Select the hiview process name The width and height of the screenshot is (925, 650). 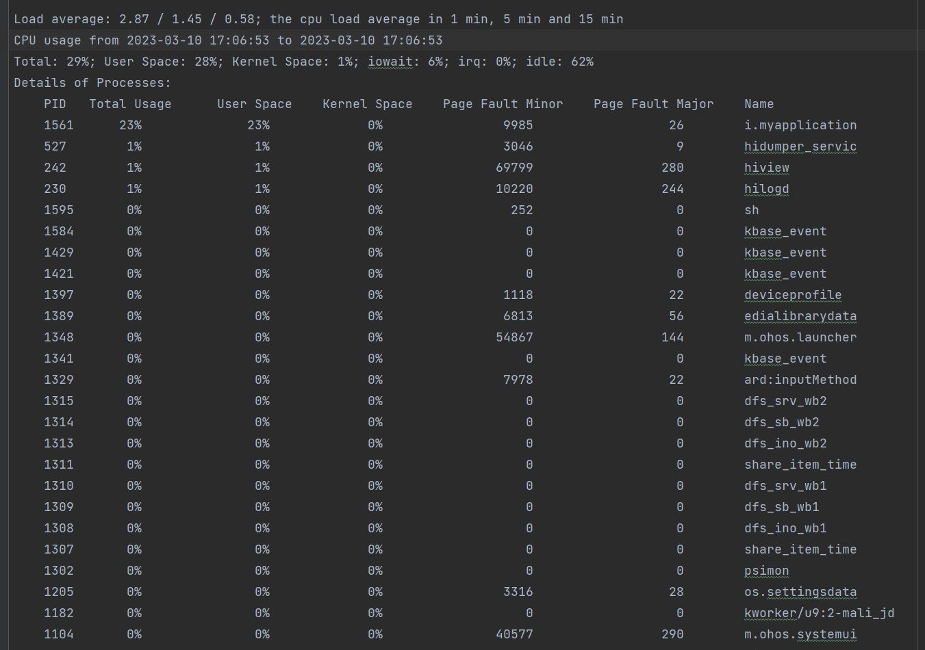766,168
